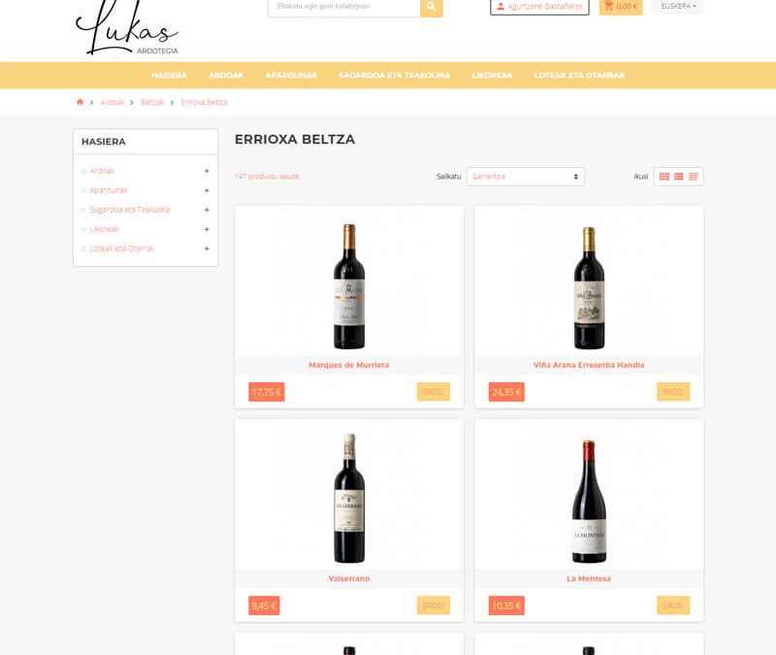
Task: Click the home icon in the breadcrumb
Action: tap(80, 102)
